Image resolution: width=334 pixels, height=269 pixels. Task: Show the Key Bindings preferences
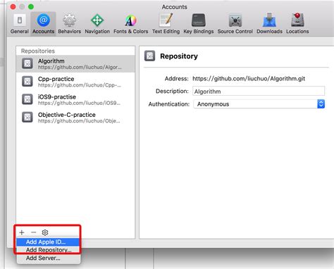click(199, 23)
